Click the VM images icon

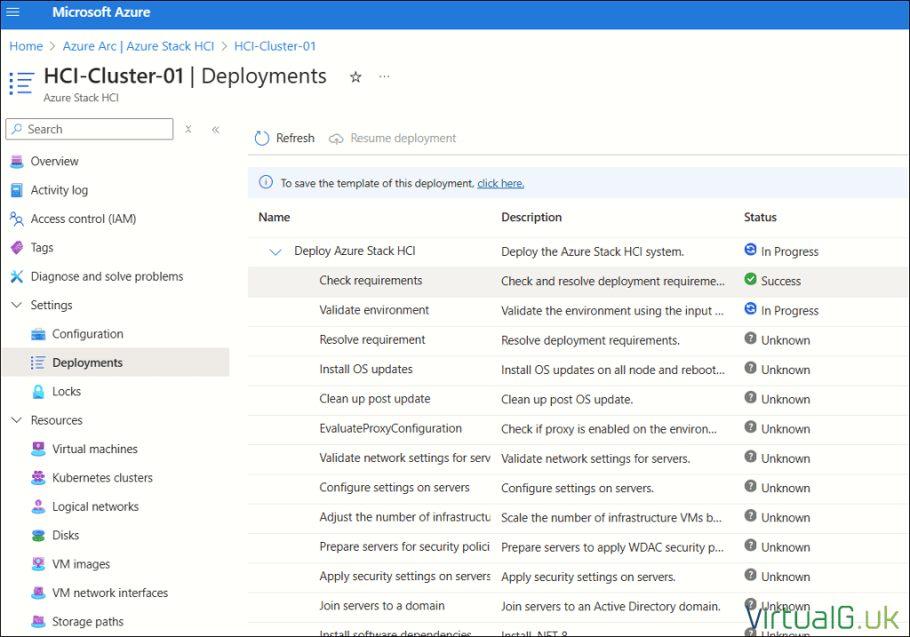tap(38, 564)
